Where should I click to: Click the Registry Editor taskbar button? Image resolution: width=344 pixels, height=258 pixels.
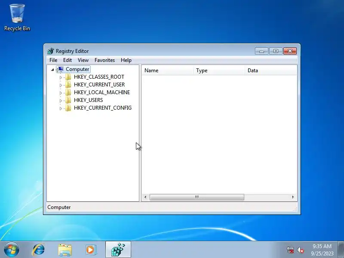point(118,250)
